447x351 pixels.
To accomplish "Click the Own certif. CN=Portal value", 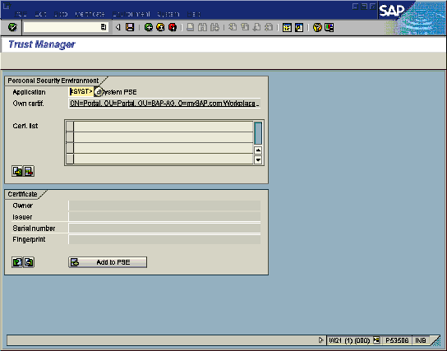I will pyautogui.click(x=164, y=104).
